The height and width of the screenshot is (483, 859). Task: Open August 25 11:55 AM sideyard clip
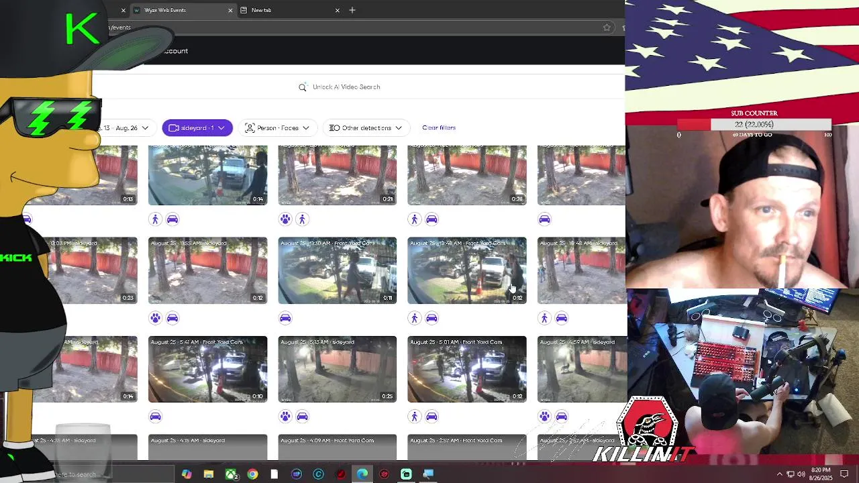[x=207, y=270]
